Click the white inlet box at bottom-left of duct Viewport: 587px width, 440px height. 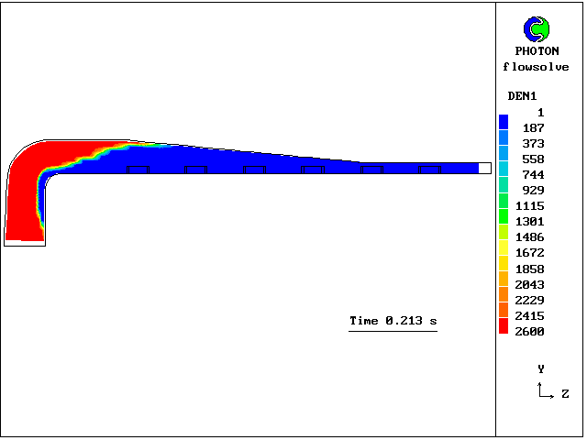pyautogui.click(x=25, y=243)
